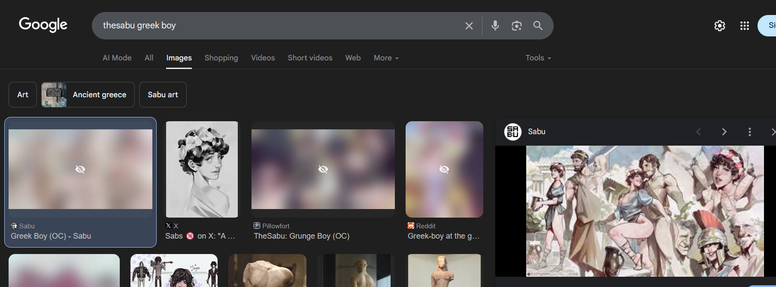Open the Tools filter dropdown

point(538,58)
